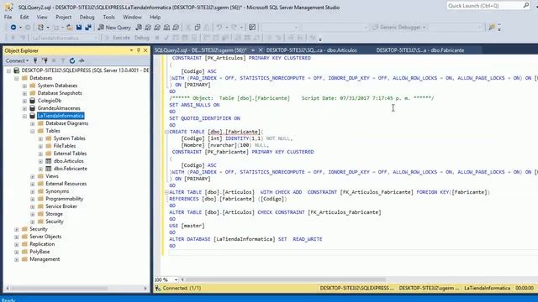This screenshot has width=538, height=302.
Task: Click the Open File folder icon
Action: click(69, 27)
